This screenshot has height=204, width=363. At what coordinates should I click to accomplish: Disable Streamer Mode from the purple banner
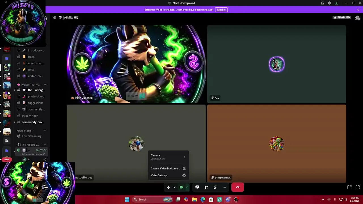tap(221, 10)
